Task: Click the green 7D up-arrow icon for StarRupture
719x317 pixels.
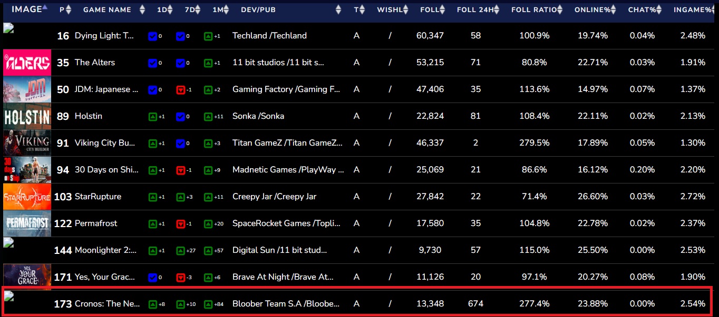Action: [x=180, y=197]
